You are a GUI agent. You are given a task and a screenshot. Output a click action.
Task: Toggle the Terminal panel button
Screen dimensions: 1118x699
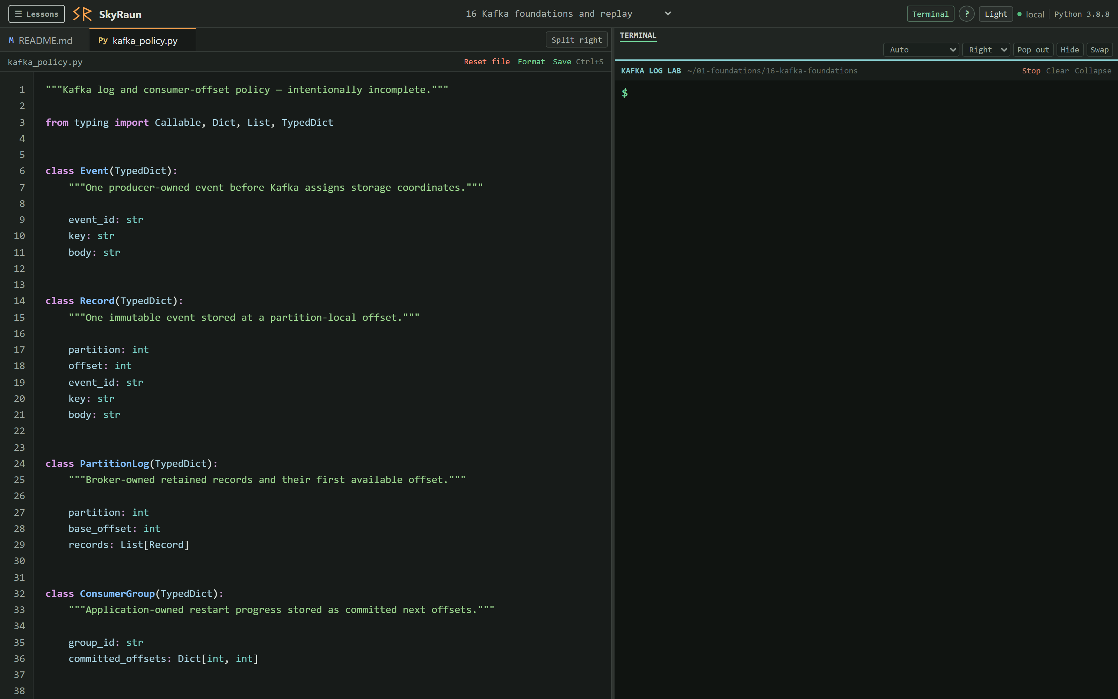click(x=930, y=14)
